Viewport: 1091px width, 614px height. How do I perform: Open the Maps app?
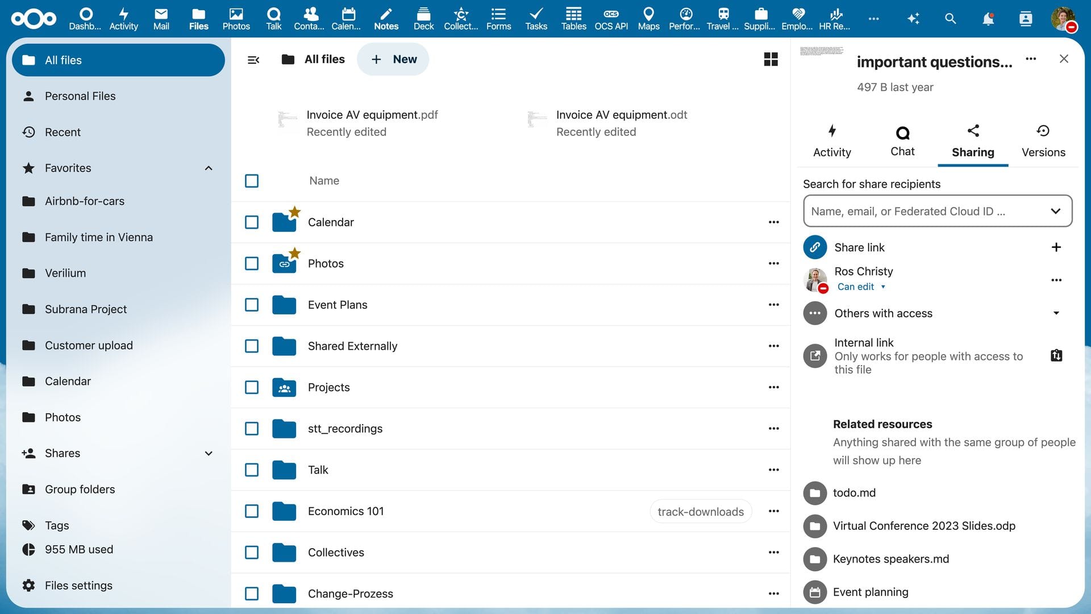648,19
